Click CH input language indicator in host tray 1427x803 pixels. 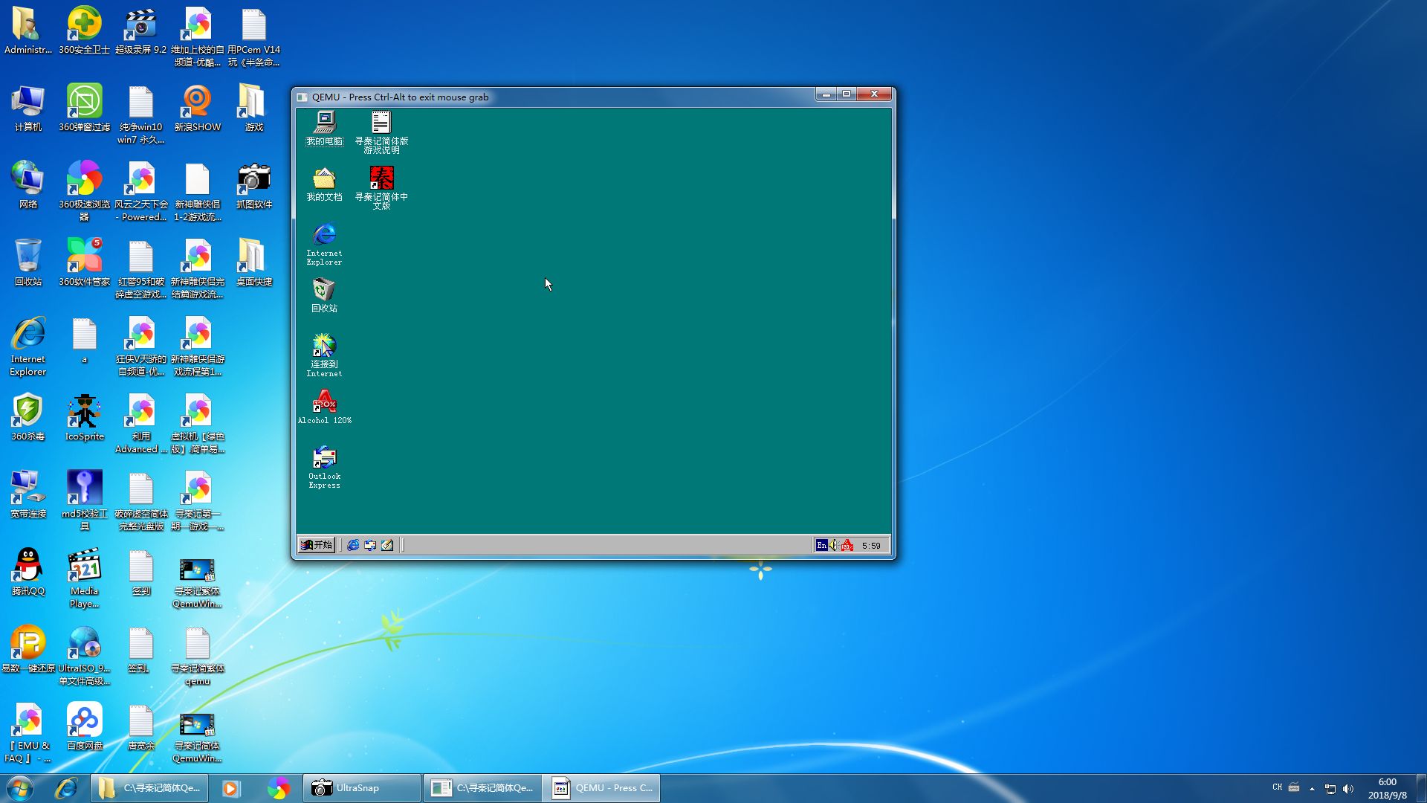pyautogui.click(x=1277, y=787)
